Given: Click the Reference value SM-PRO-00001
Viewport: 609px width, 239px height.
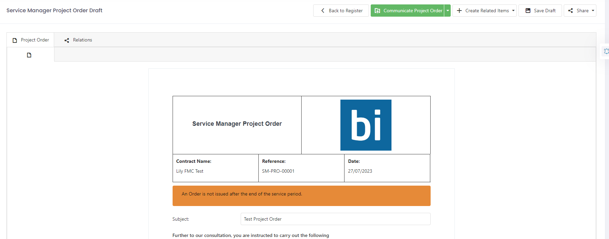Looking at the screenshot, I should pyautogui.click(x=278, y=171).
